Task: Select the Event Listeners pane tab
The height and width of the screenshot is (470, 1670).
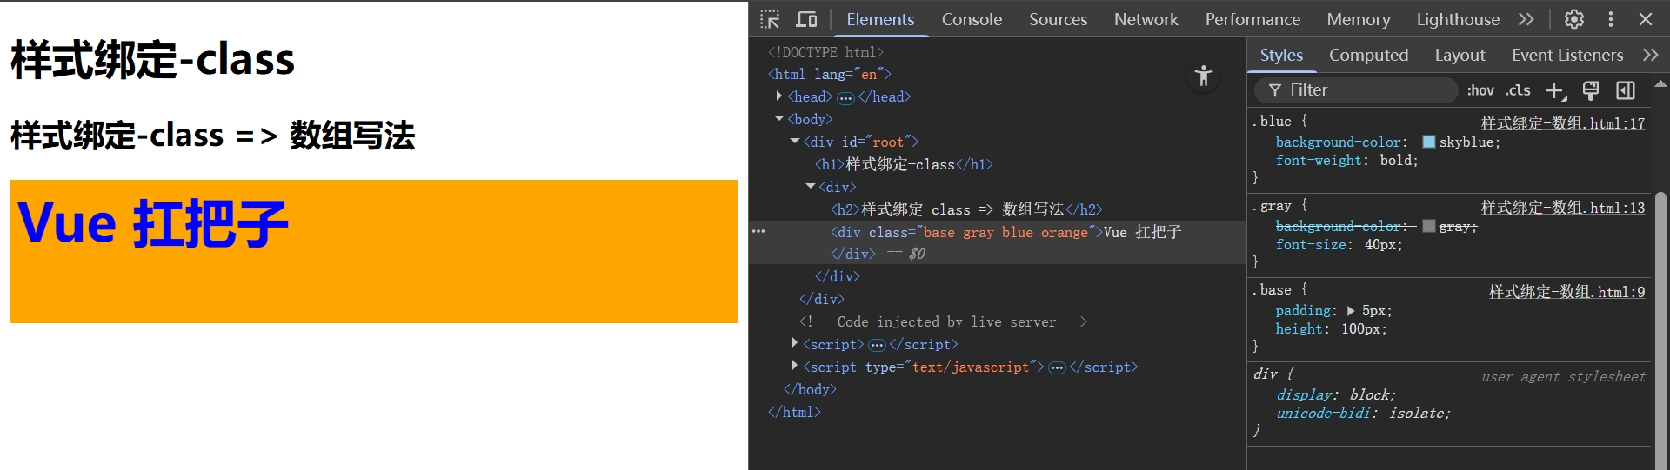Action: click(x=1567, y=55)
